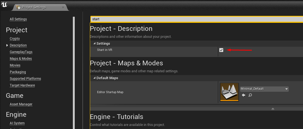Open the Packaging settings page
Image resolution: width=303 pixels, height=129 pixels.
click(x=18, y=72)
